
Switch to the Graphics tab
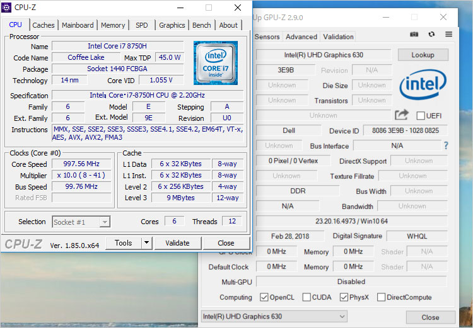(x=172, y=25)
